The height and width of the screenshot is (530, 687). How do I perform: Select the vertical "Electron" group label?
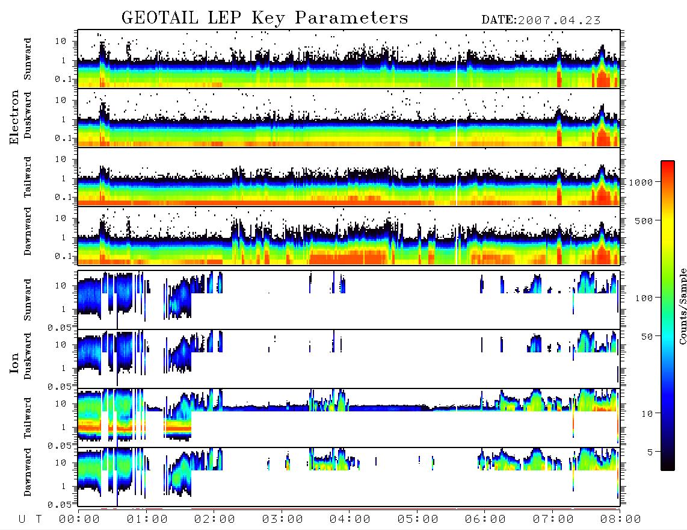click(x=14, y=117)
